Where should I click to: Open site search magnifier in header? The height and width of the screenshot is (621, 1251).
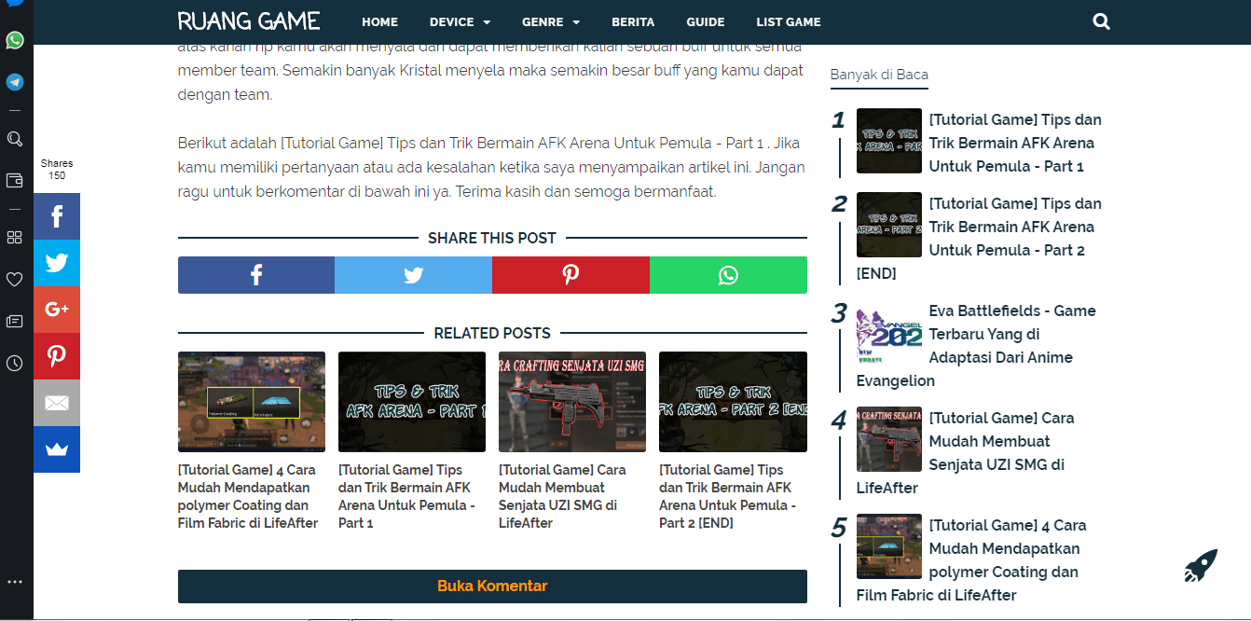(x=1101, y=21)
